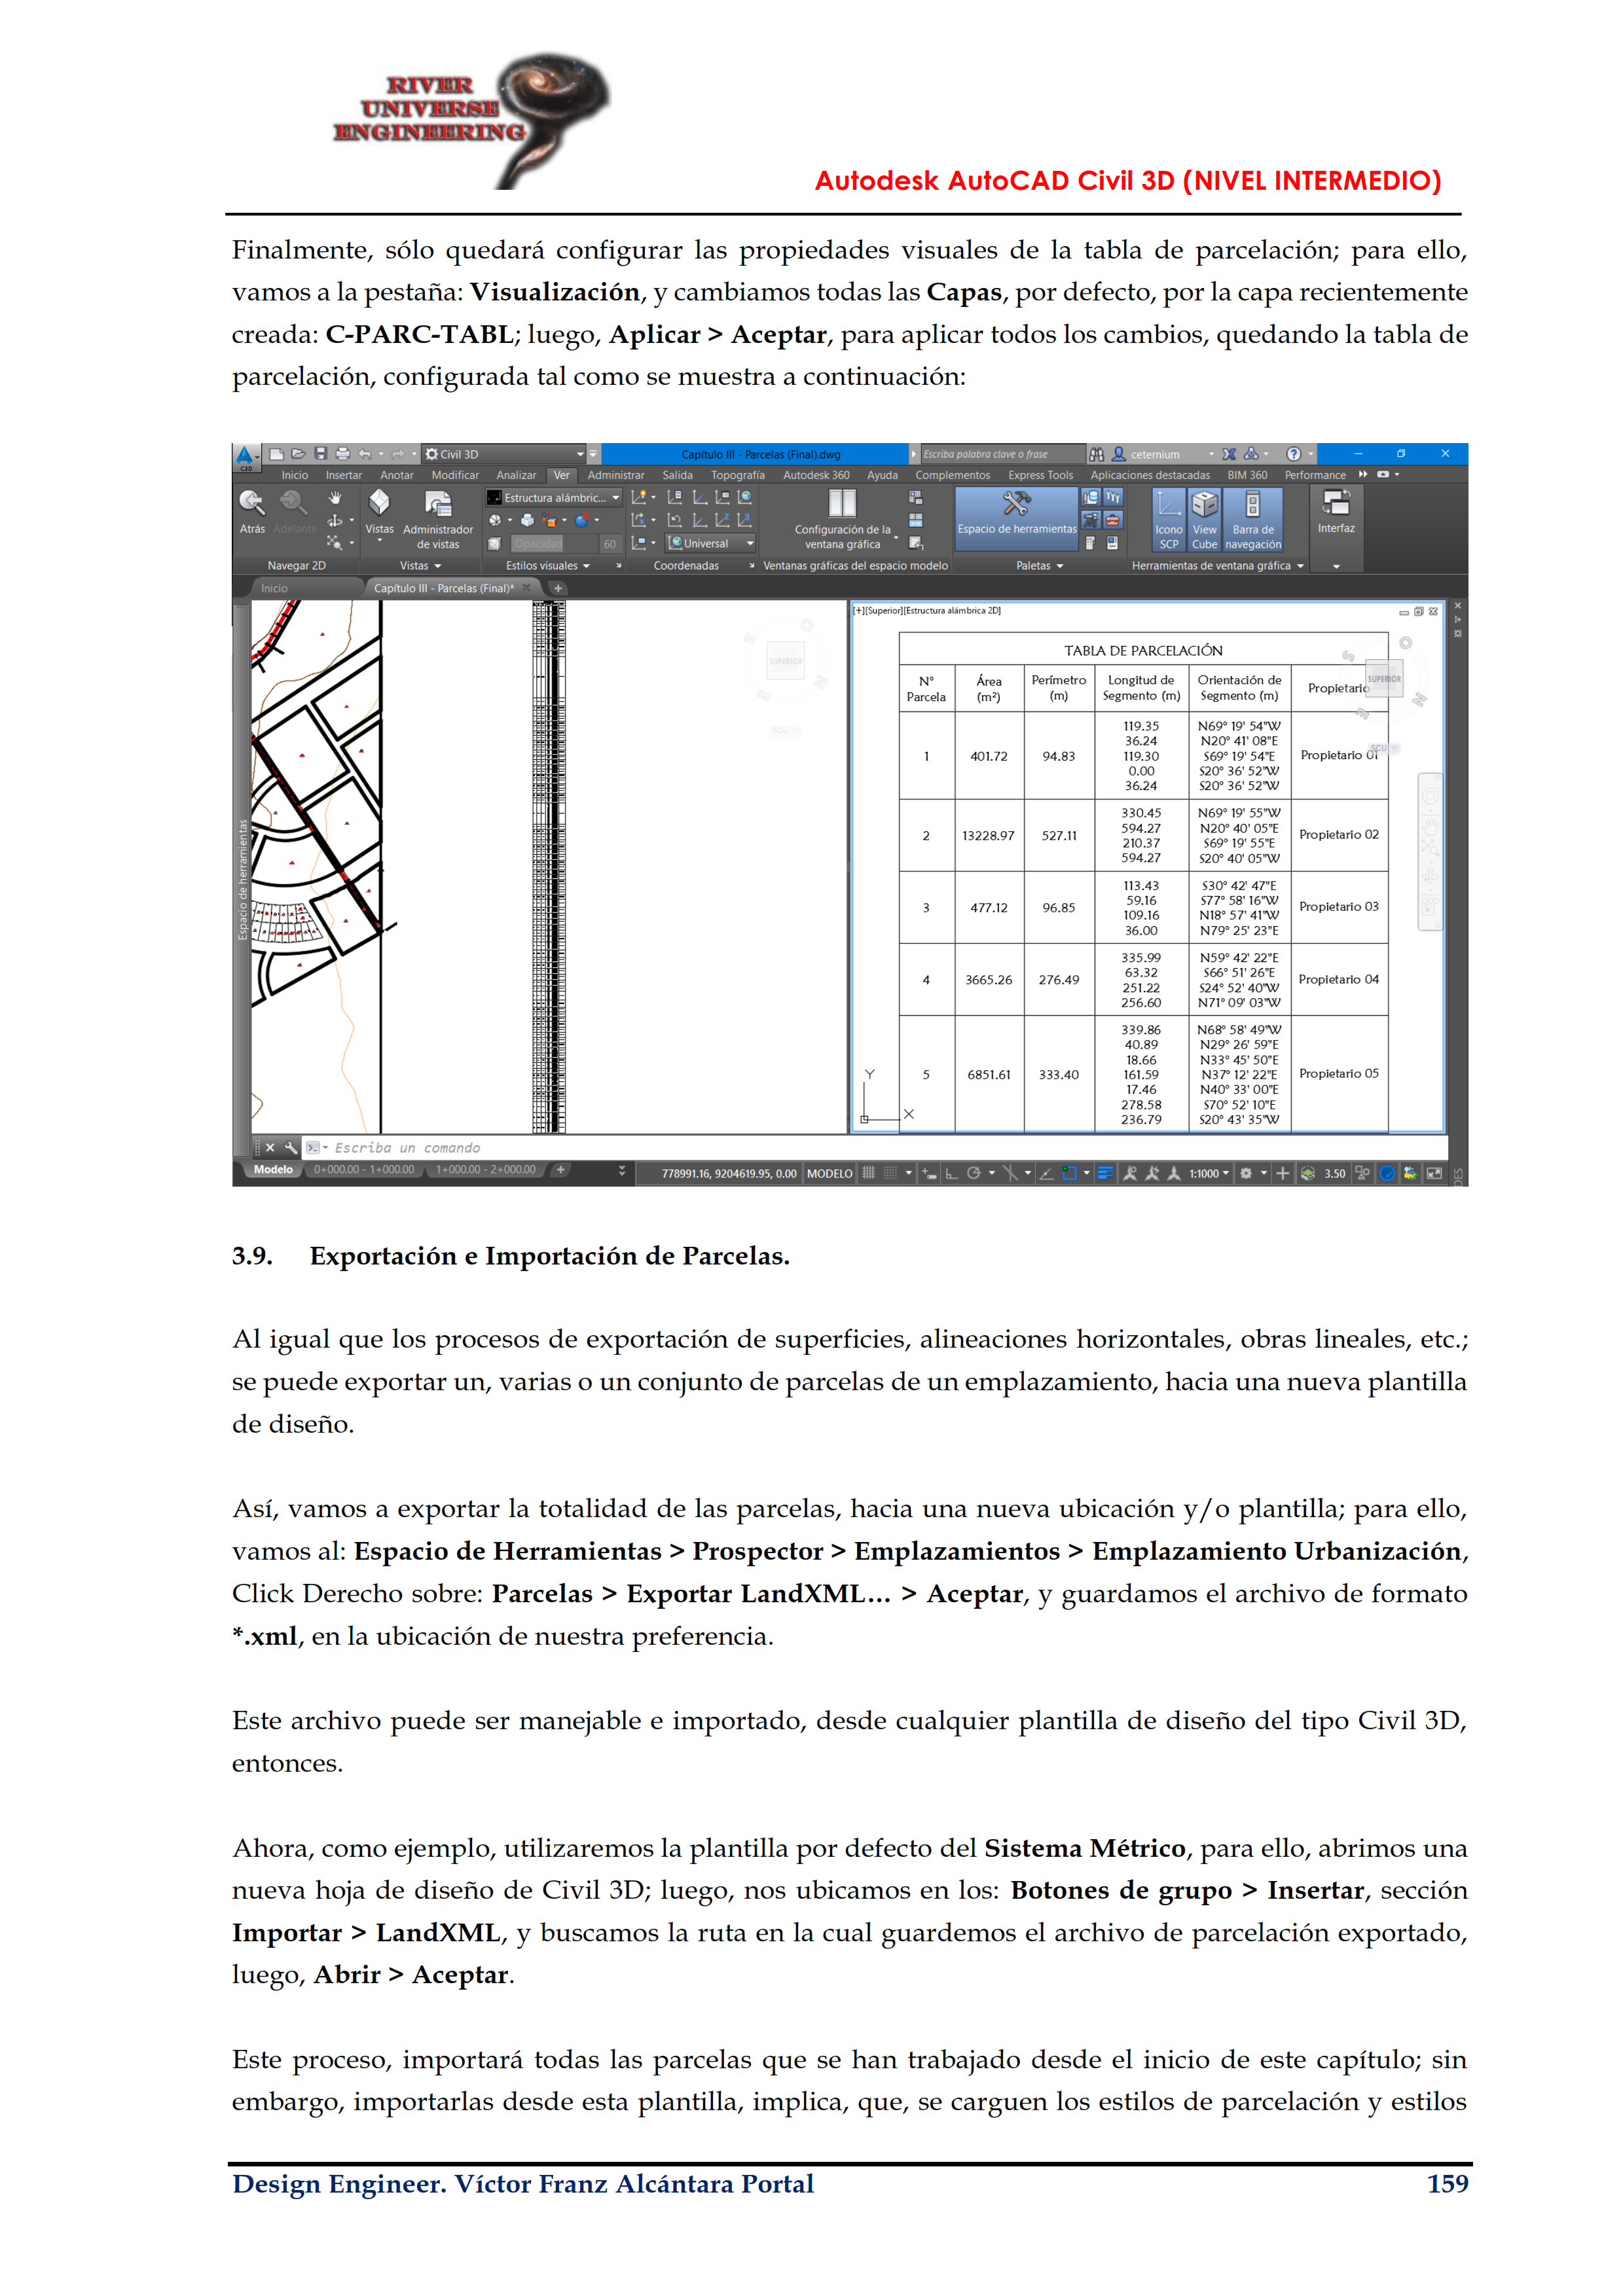This screenshot has height=2296, width=1623.
Task: Click the binoculars search icon
Action: tap(1096, 454)
